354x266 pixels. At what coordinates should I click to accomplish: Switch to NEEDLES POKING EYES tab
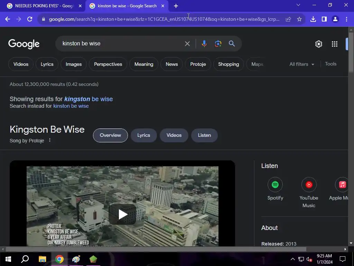pos(44,6)
